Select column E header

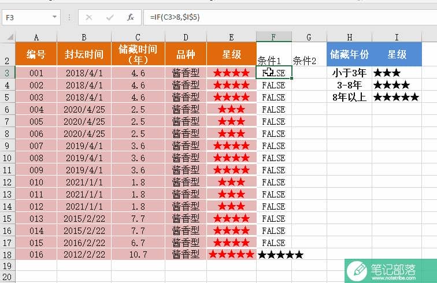(231, 37)
